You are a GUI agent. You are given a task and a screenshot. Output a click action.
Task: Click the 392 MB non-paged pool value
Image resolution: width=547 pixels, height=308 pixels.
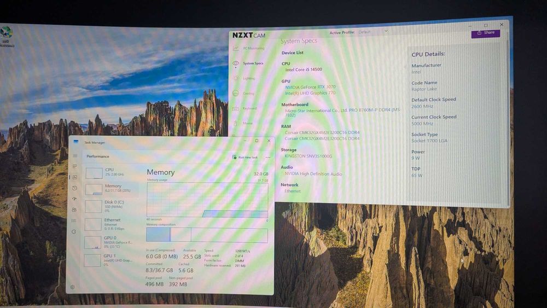click(178, 284)
